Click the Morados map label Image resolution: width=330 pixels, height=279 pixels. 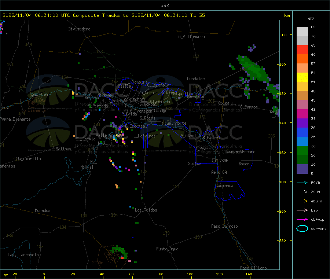[x=43, y=210]
